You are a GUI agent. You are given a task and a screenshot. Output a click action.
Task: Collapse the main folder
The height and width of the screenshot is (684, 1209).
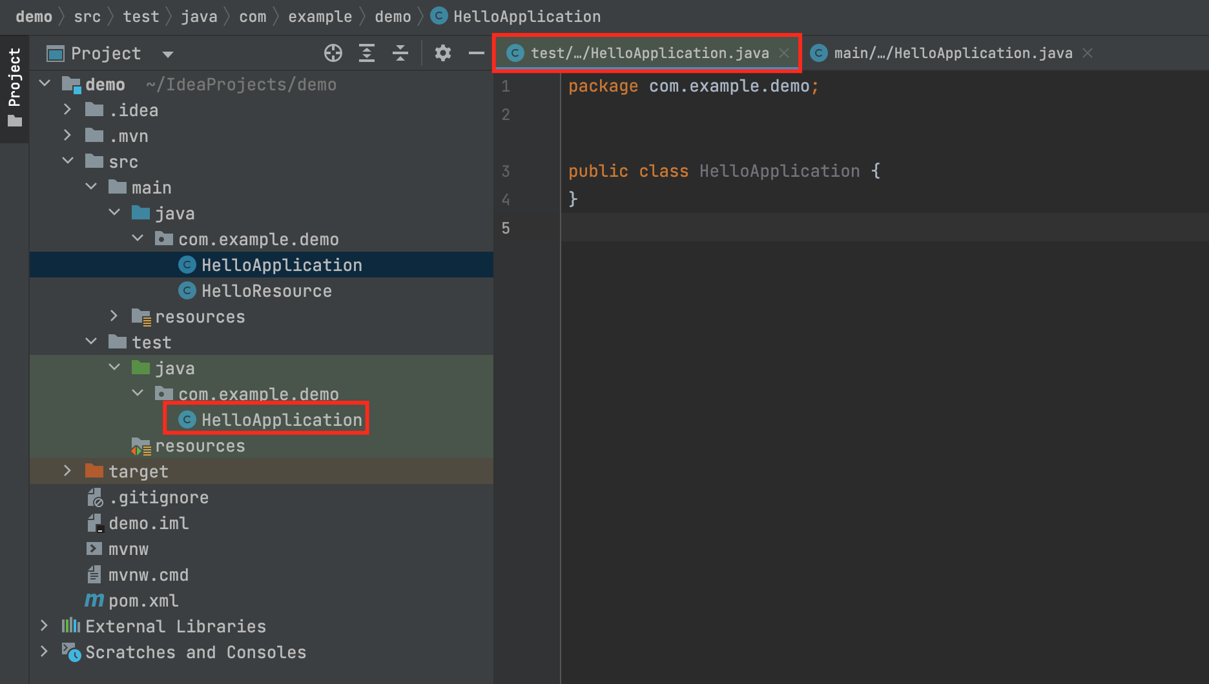click(x=91, y=186)
